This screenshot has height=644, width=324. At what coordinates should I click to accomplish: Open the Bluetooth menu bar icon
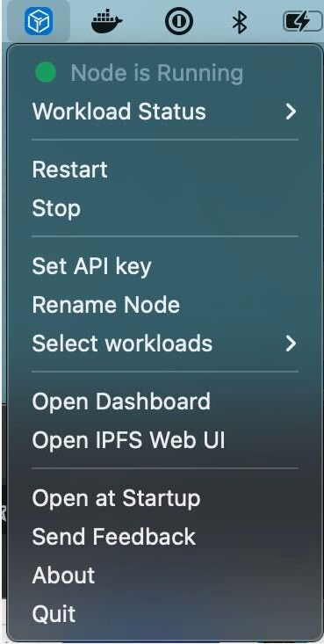click(x=240, y=21)
